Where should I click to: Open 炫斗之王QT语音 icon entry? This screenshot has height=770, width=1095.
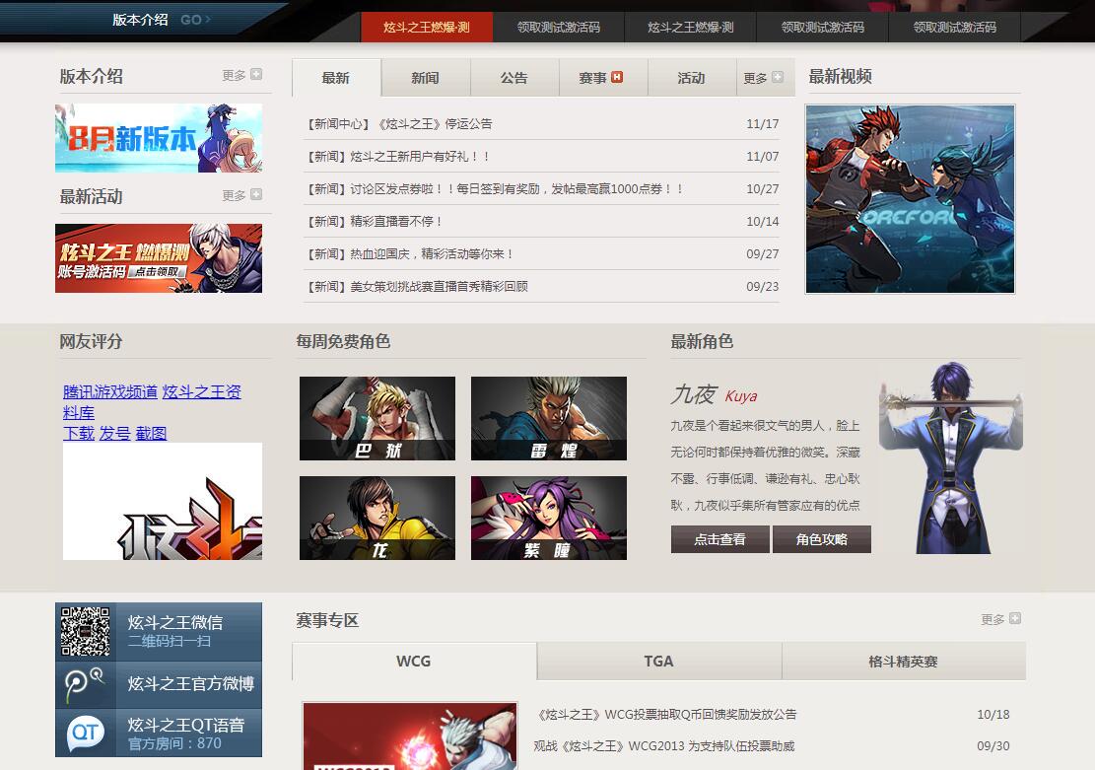(x=159, y=733)
